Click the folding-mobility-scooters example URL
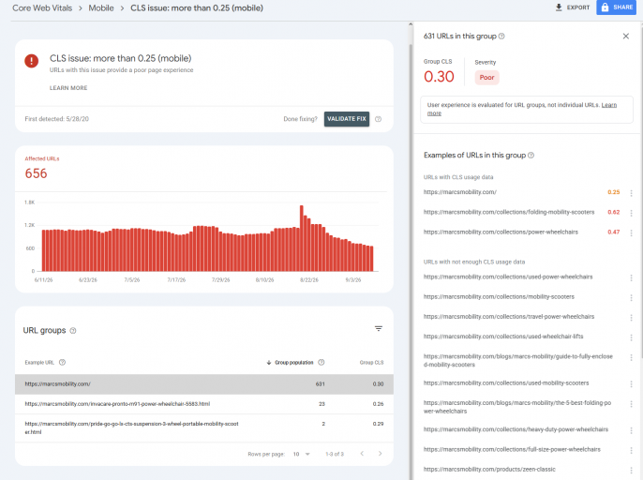The height and width of the screenshot is (480, 643). click(x=509, y=212)
